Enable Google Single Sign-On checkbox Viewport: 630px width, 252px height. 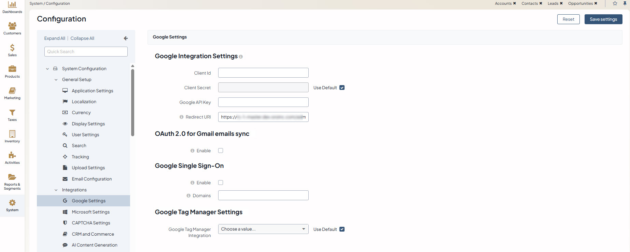221,183
